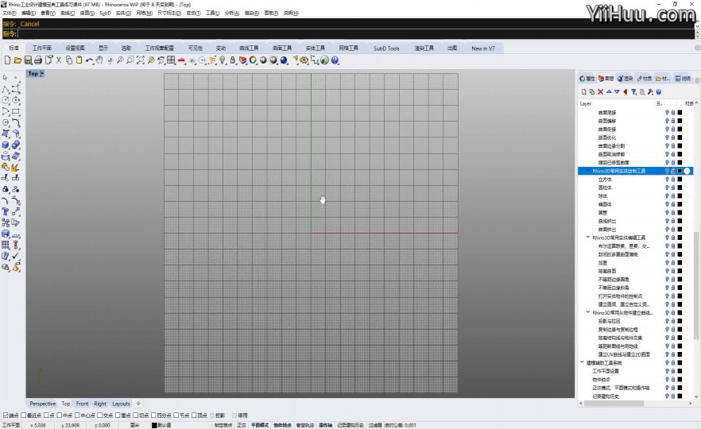Switch to the Front viewport tab
The width and height of the screenshot is (701, 429).
point(83,404)
